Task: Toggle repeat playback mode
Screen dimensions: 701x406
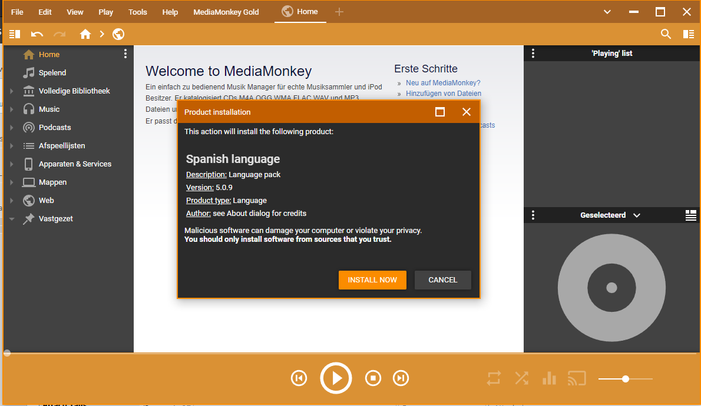Action: 494,378
